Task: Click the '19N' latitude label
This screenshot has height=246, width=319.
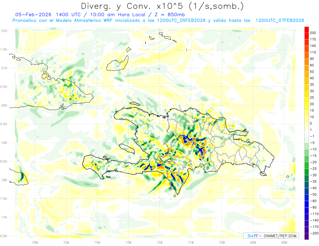Action: coord(4,143)
